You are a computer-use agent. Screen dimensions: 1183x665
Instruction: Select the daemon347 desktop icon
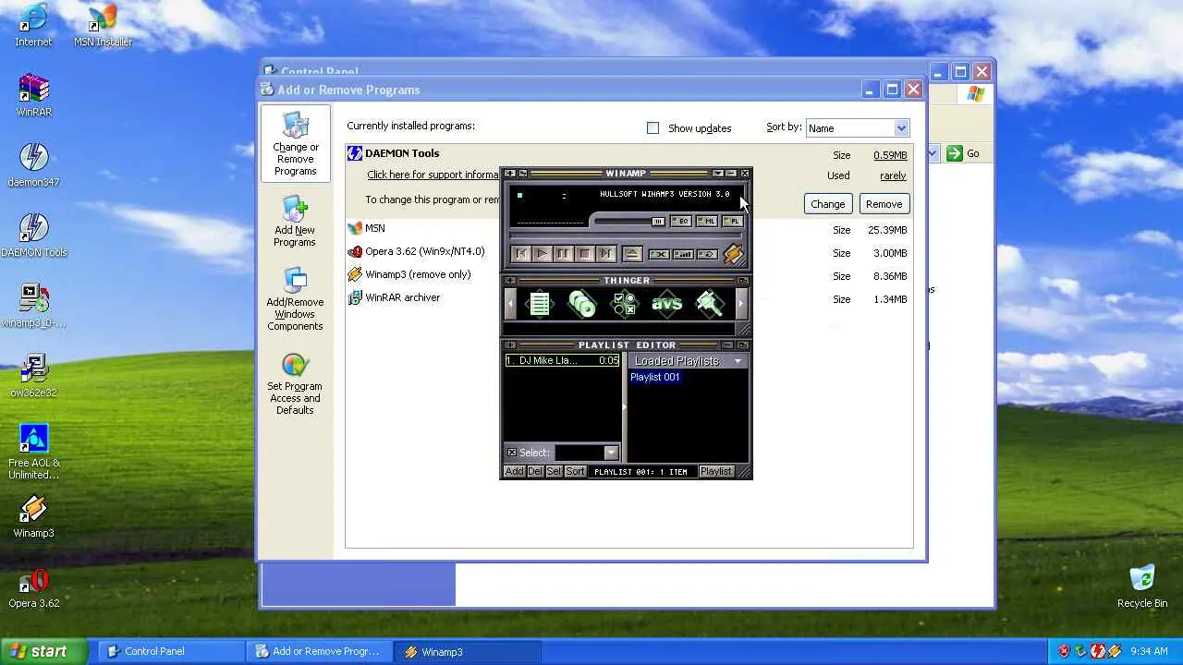pyautogui.click(x=34, y=166)
